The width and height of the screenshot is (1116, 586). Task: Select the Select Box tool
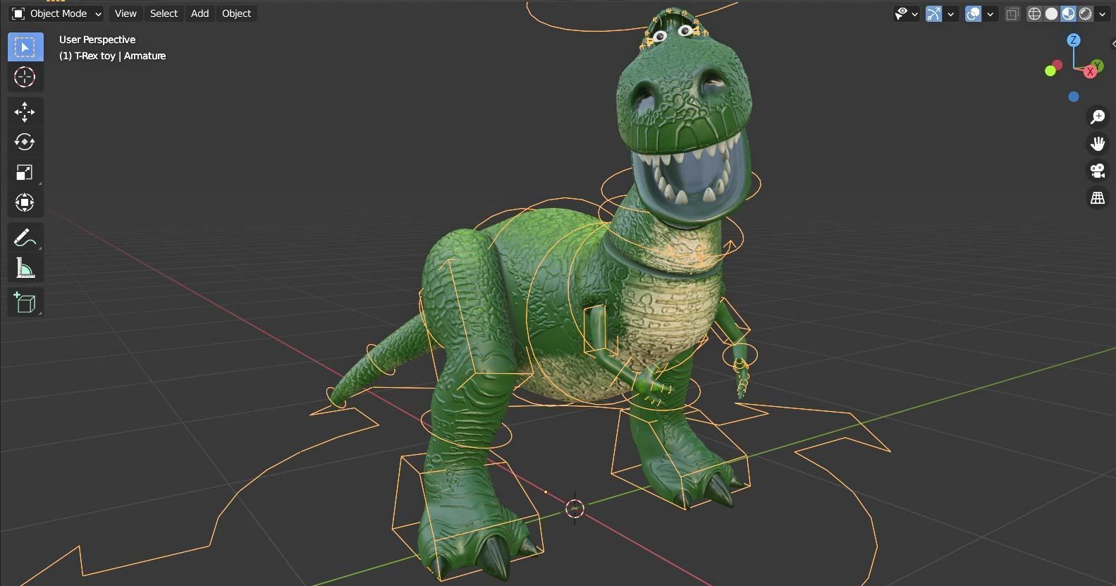point(25,47)
